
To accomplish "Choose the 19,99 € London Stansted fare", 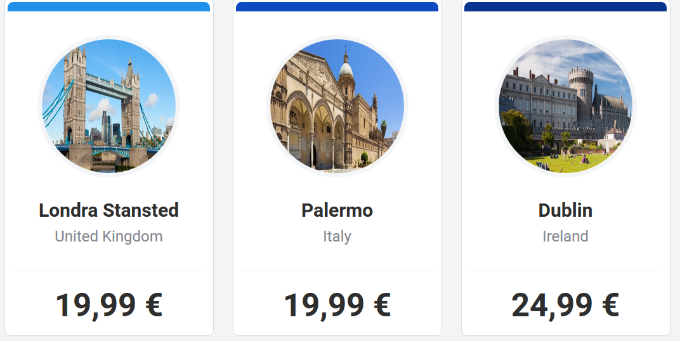I will coord(109,306).
